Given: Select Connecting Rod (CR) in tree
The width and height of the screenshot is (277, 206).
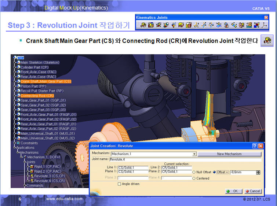Looking at the screenshot, I should (x=37, y=96).
